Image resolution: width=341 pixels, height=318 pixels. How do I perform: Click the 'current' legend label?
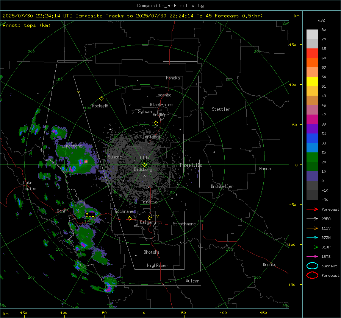point(329,266)
